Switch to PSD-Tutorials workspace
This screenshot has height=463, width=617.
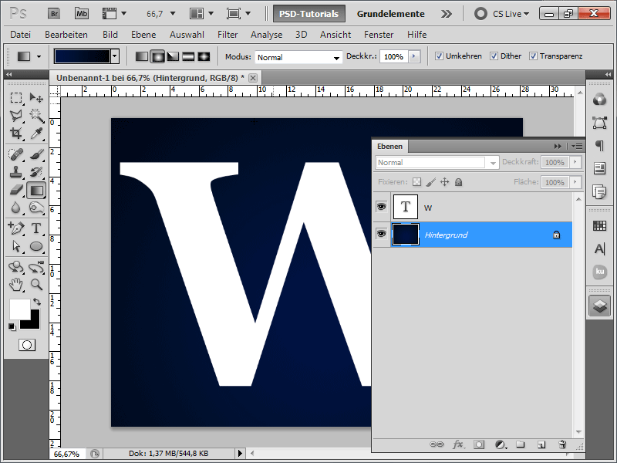tap(309, 14)
